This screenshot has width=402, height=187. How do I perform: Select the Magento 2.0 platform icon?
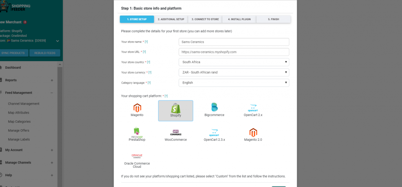point(253,133)
